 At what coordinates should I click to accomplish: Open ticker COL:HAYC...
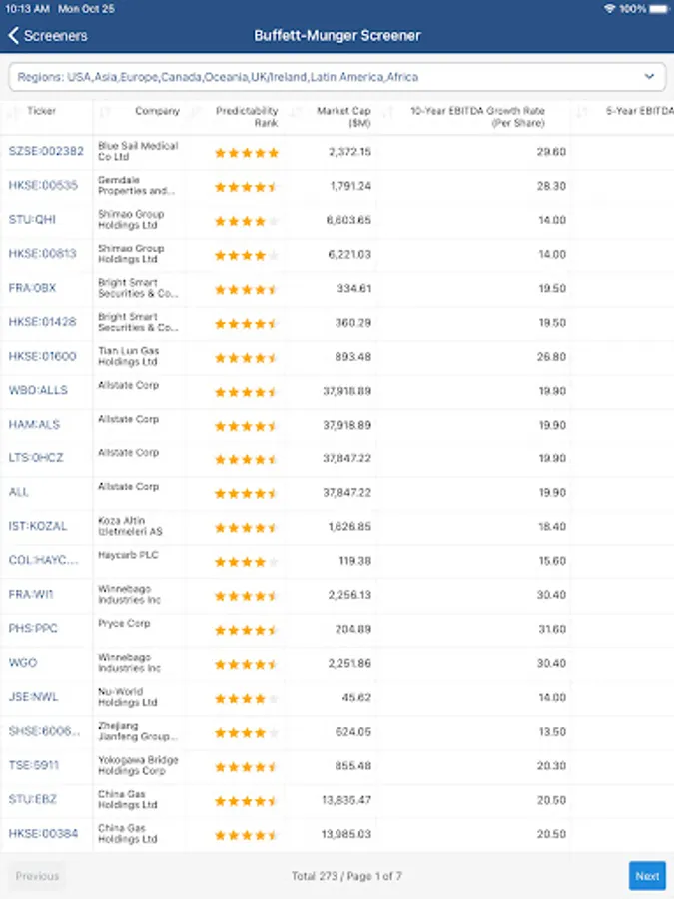click(43, 560)
